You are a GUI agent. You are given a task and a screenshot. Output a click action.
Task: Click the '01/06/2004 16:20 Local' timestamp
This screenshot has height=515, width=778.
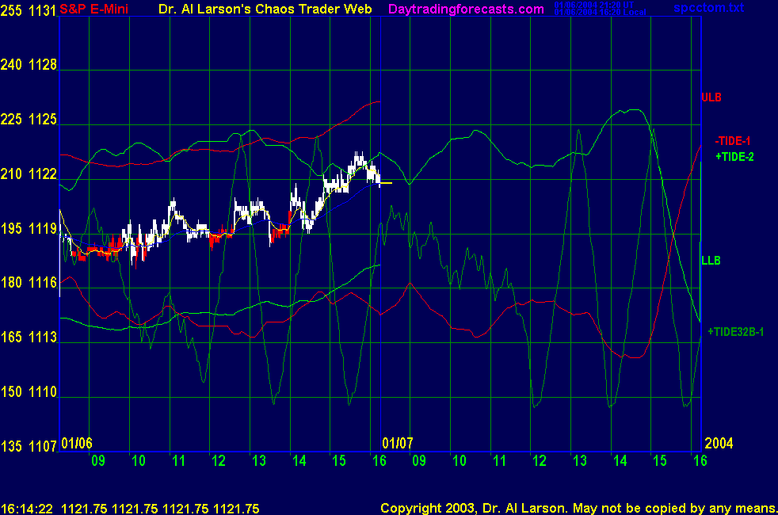(x=600, y=13)
